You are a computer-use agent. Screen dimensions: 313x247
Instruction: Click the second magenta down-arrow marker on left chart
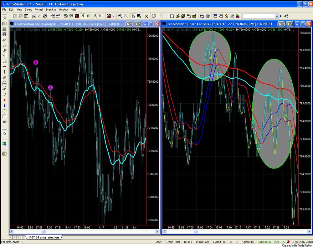50,87
